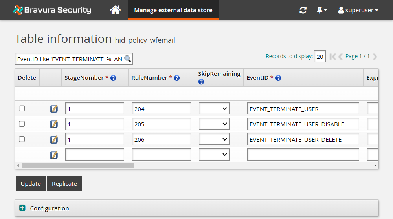393x219 pixels.
Task: Click RuleNumber field showing 205
Action: pos(162,124)
